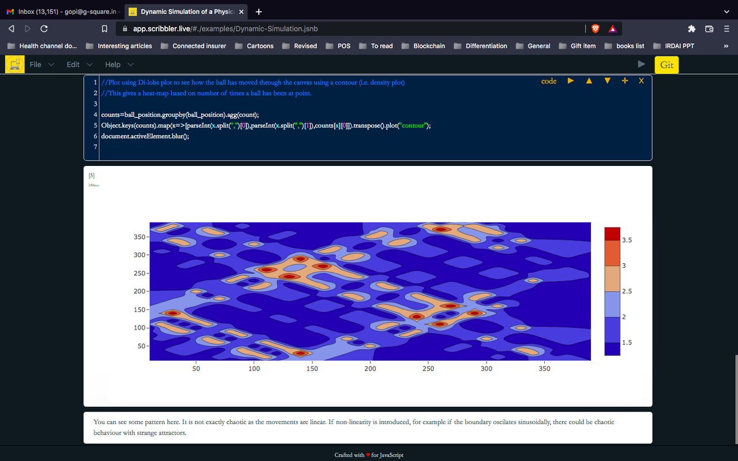Image resolution: width=738 pixels, height=461 pixels.
Task: Open the Cartoons bookmarks folder
Action: [254, 46]
